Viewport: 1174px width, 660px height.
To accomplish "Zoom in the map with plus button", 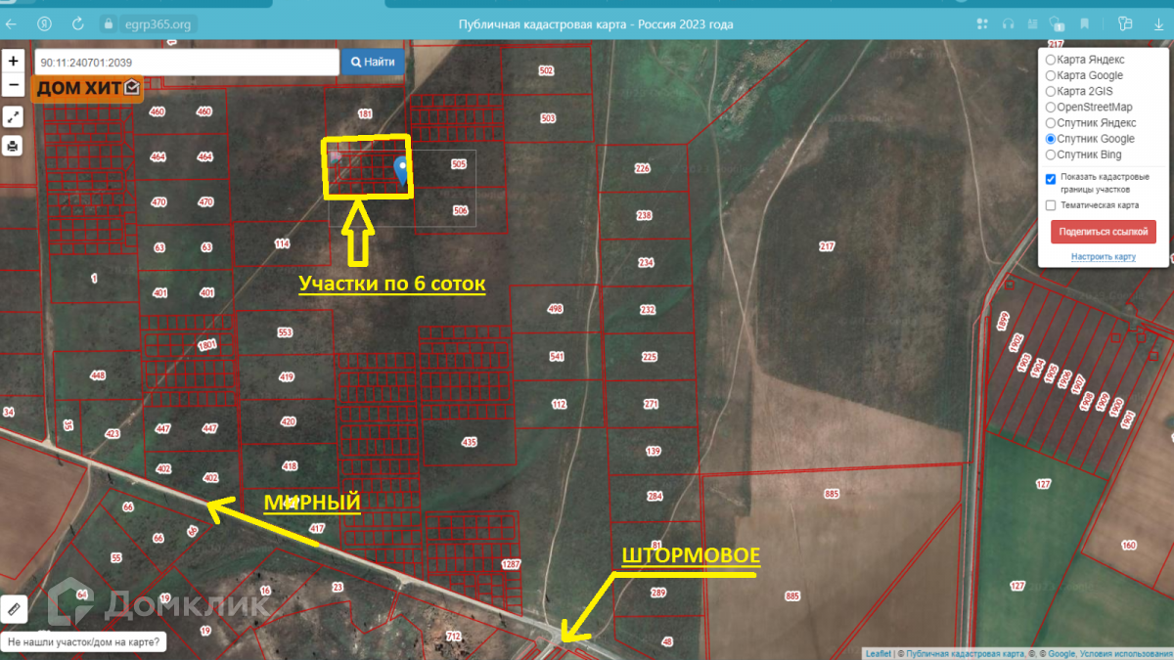I will point(13,61).
